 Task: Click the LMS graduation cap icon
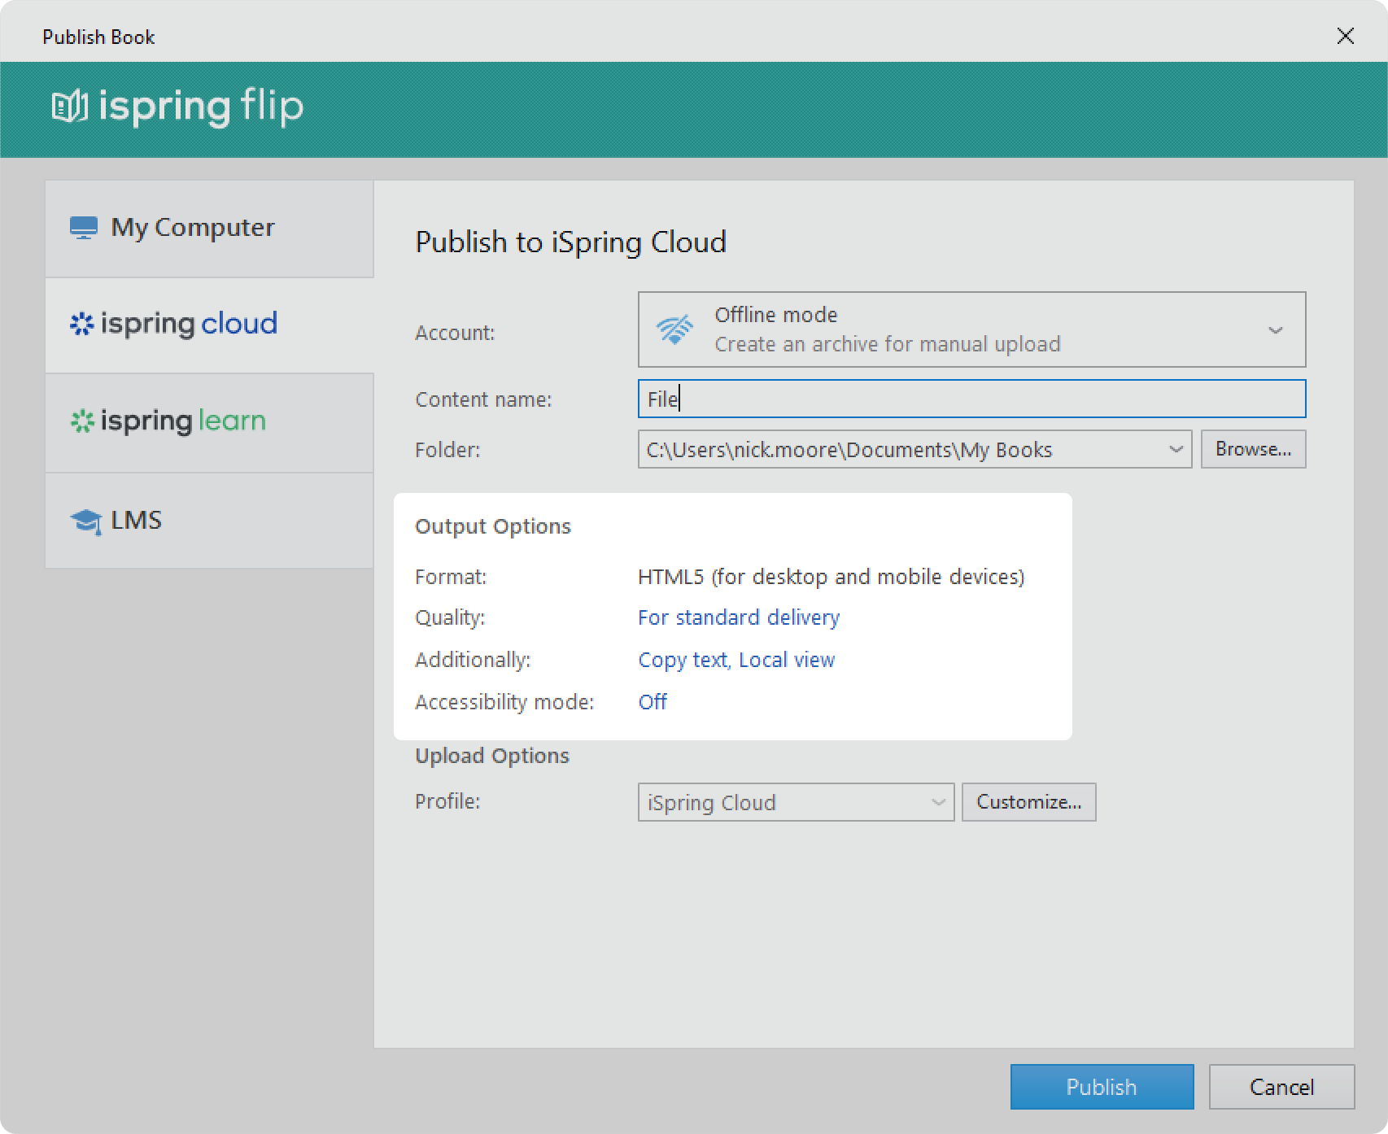(85, 521)
